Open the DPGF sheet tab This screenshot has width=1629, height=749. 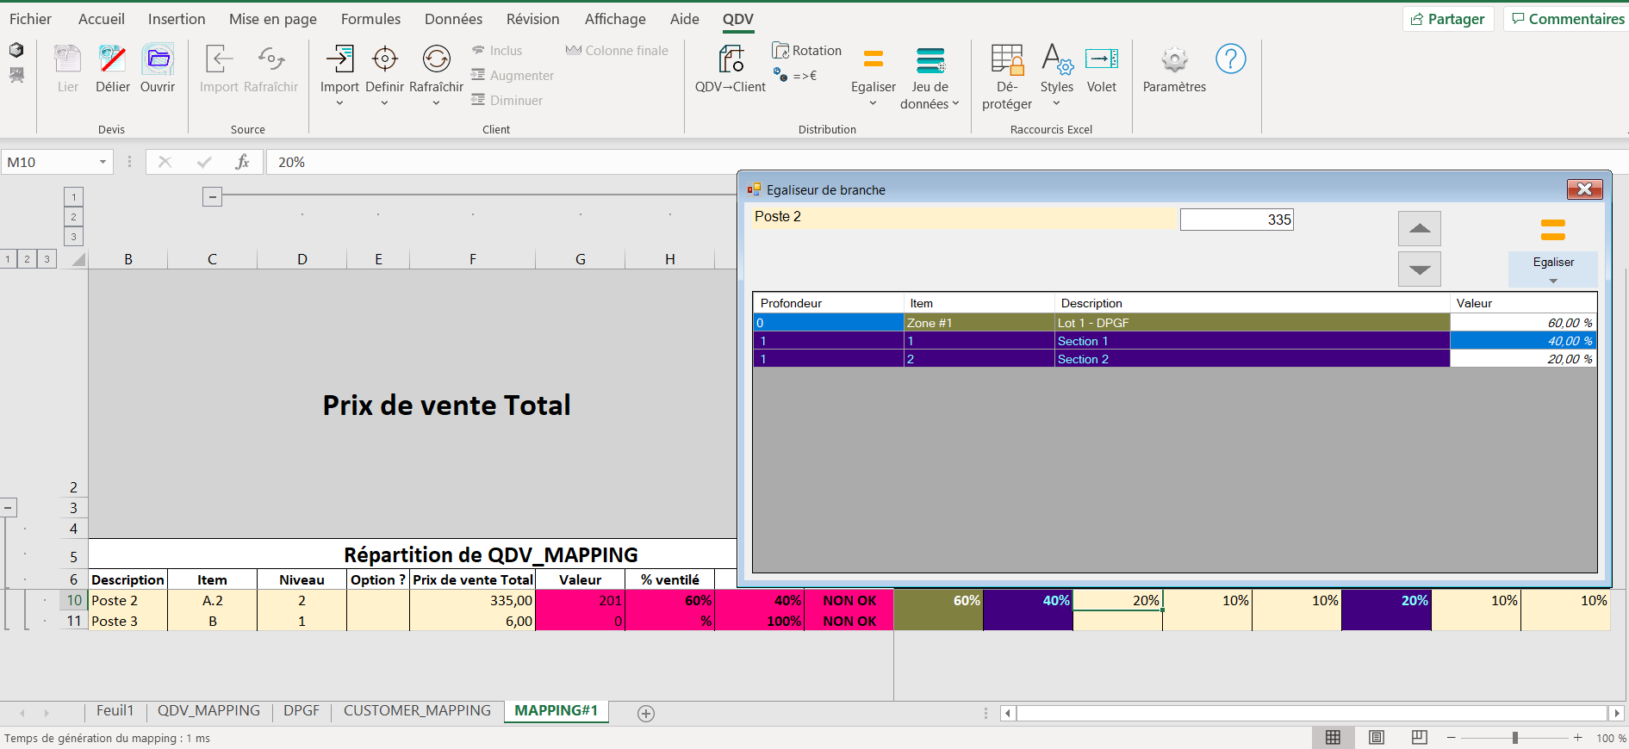tap(302, 711)
